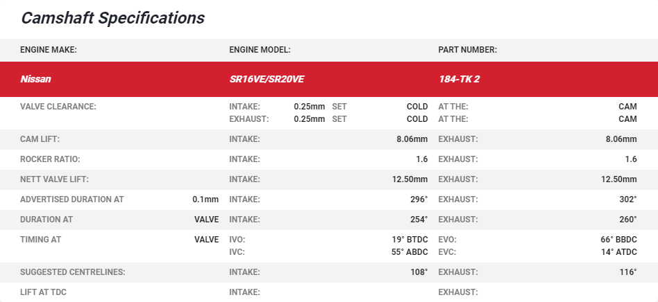Viewport: 658px width, 302px height.
Task: Click the 14° ATDC EVC timing value
Action: pos(618,252)
